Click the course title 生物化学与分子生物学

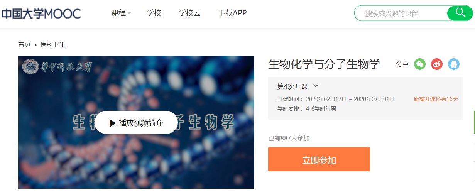[324, 64]
